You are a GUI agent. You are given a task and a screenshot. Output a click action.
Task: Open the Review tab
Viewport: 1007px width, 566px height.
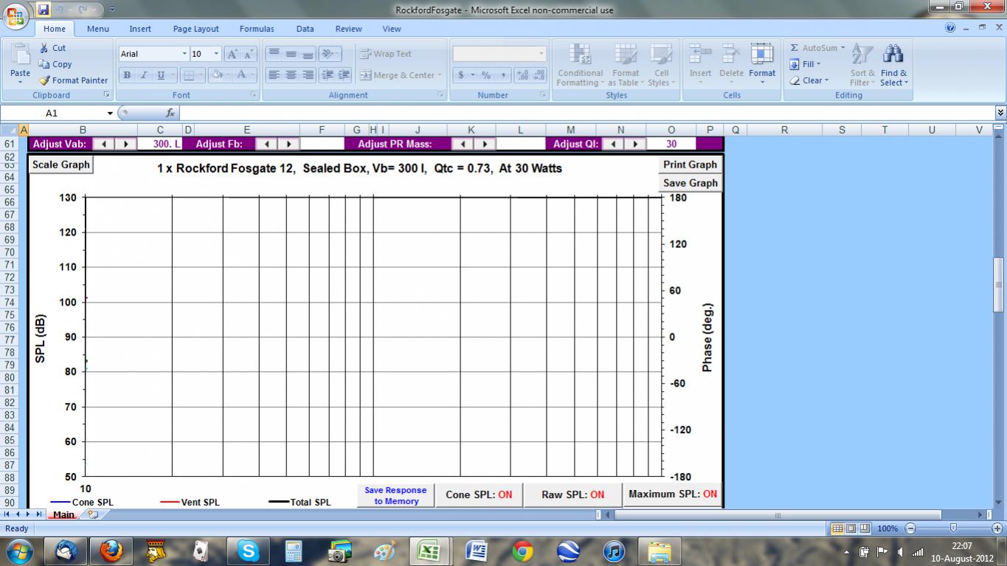coord(349,29)
